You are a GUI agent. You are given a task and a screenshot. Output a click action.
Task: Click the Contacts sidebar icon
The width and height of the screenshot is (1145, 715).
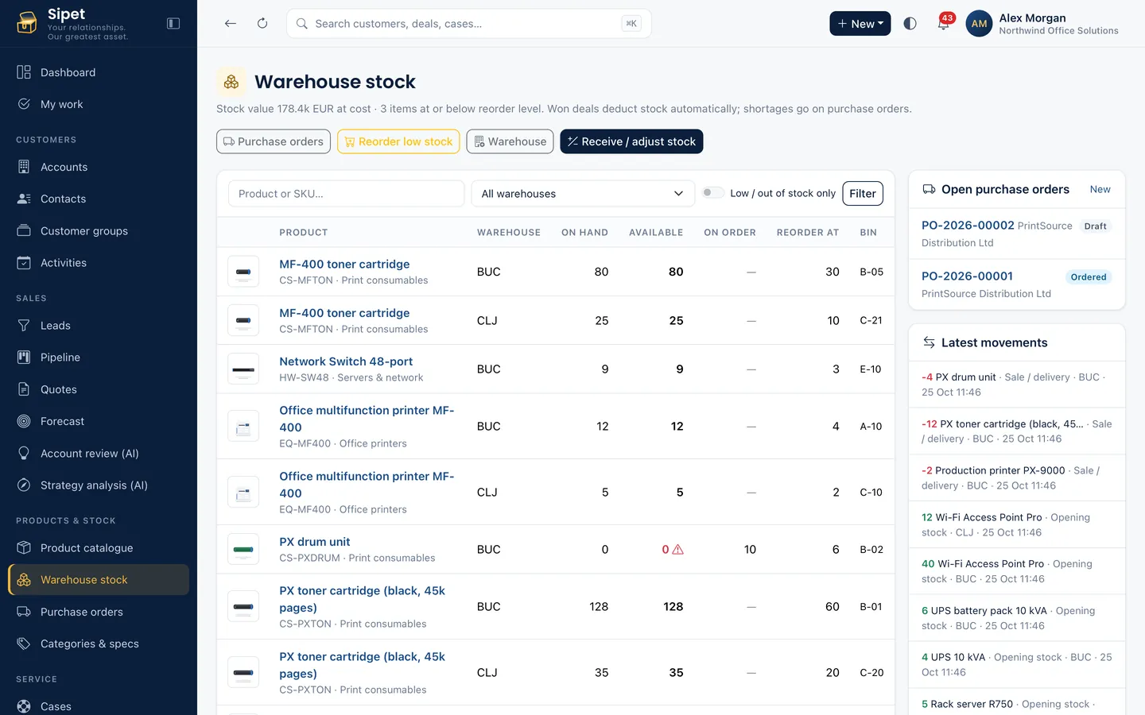point(24,199)
